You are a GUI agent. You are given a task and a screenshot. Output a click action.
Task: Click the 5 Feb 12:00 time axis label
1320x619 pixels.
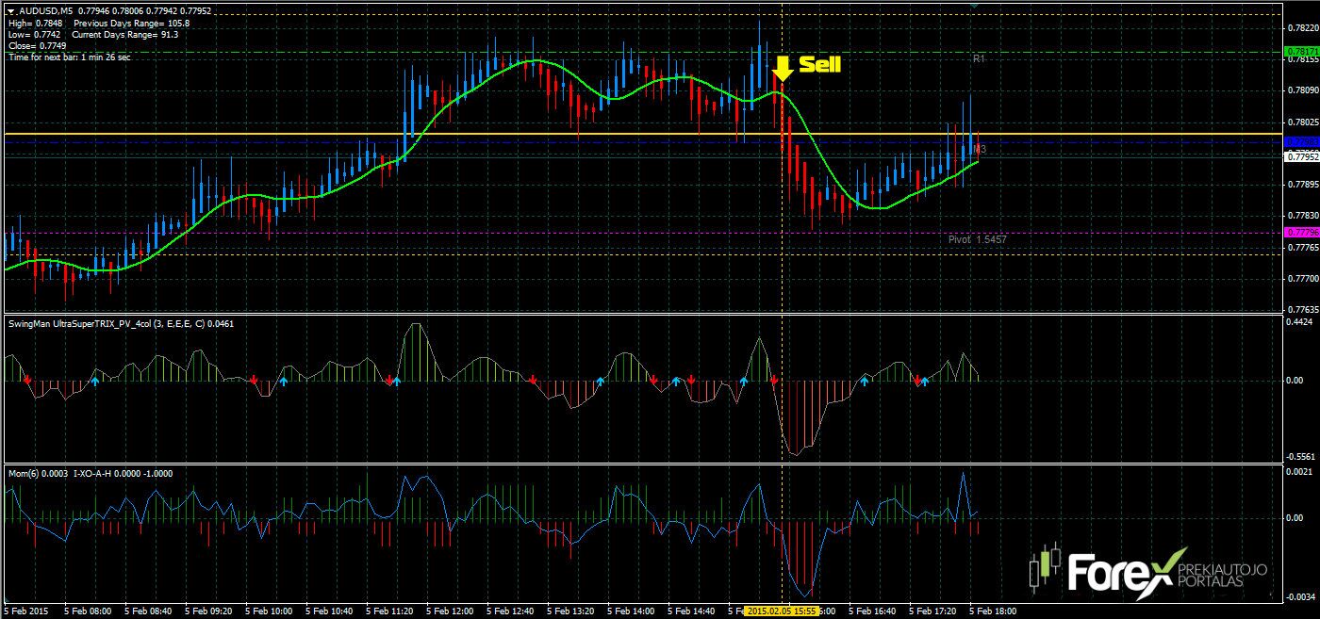click(451, 611)
